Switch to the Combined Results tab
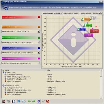The height and width of the screenshot is (104, 104). pyautogui.click(x=47, y=14)
